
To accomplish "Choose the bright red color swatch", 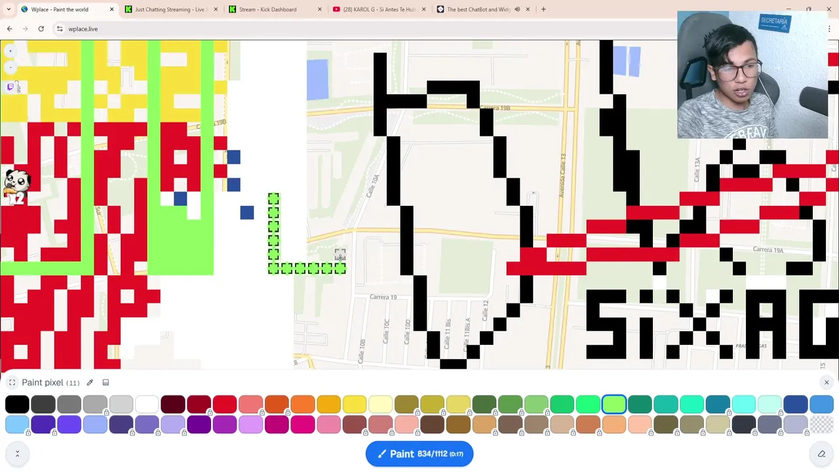I will [224, 404].
